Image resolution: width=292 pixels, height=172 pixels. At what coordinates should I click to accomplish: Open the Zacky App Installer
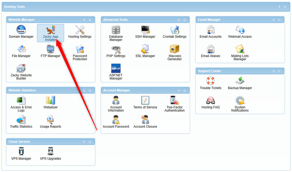[x=50, y=32]
